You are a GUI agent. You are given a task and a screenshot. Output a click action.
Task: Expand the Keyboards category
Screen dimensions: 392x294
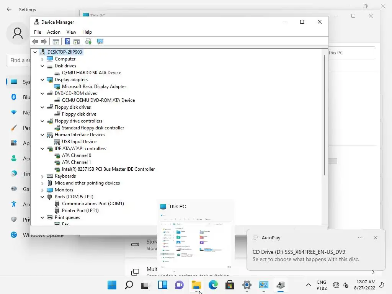pos(42,176)
